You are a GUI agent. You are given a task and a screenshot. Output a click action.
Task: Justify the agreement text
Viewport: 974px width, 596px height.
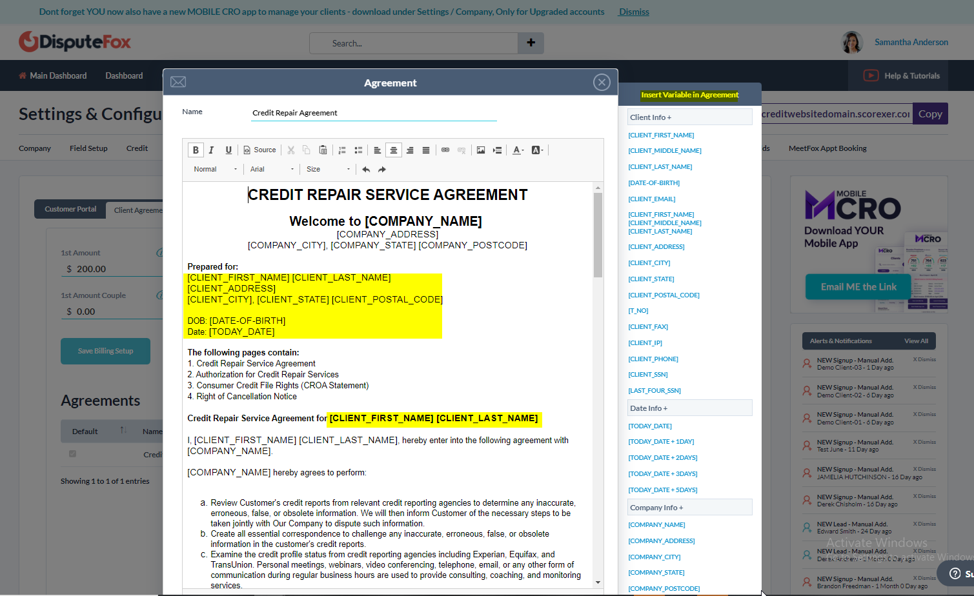click(426, 150)
